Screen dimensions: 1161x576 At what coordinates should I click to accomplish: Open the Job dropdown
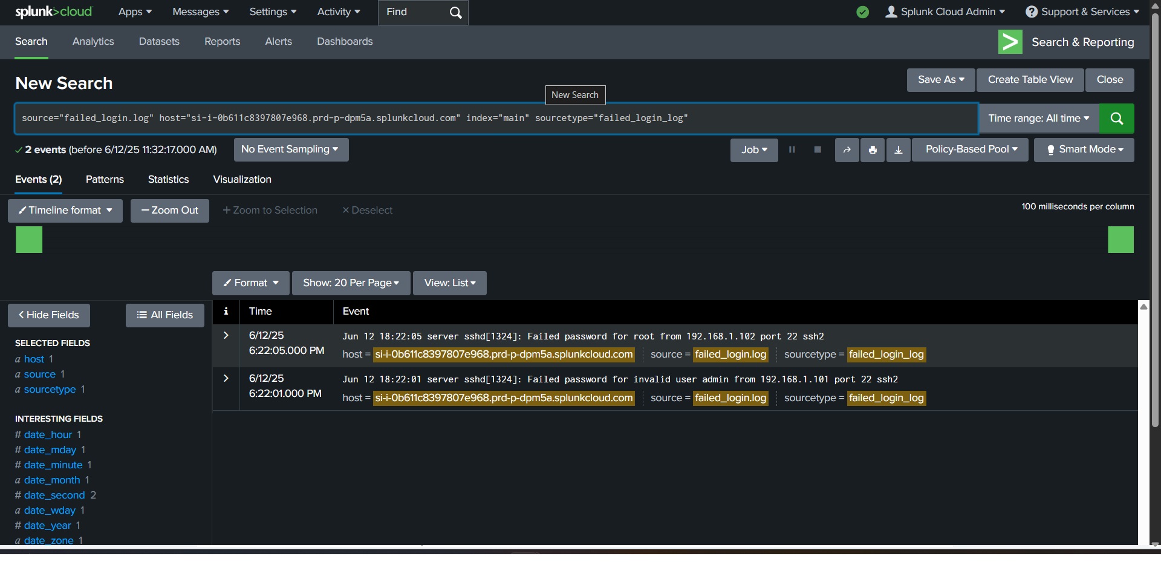click(754, 150)
